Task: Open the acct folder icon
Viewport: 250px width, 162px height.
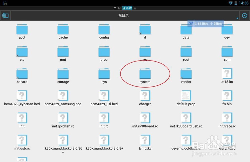Action: [22, 29]
